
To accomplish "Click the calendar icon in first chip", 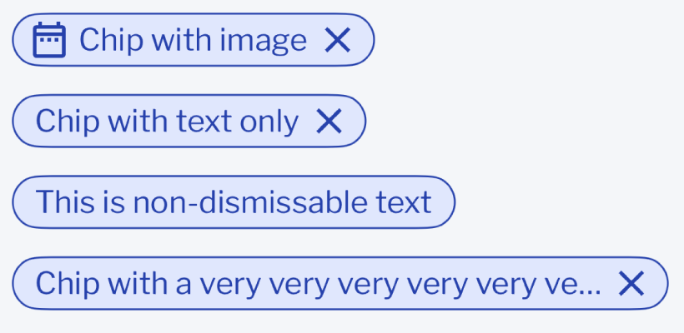I will coord(49,40).
